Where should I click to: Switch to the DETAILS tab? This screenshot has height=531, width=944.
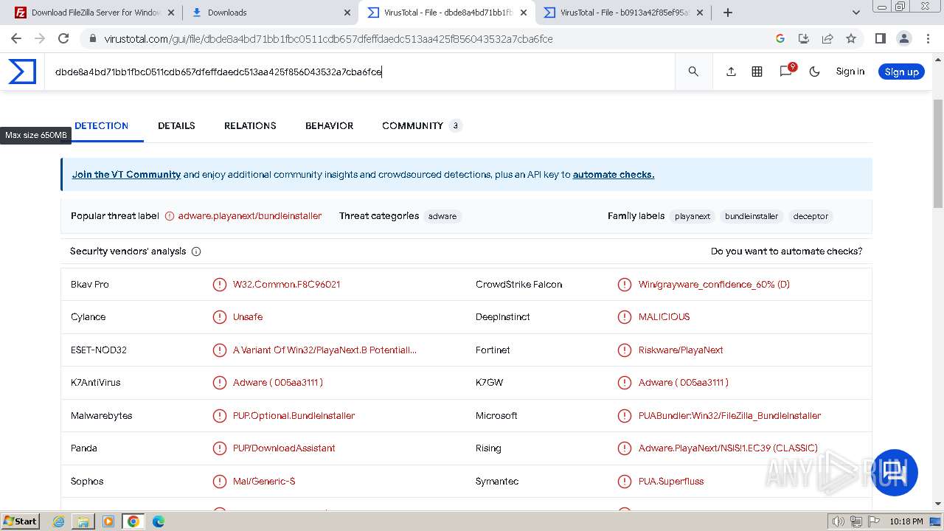(x=176, y=125)
